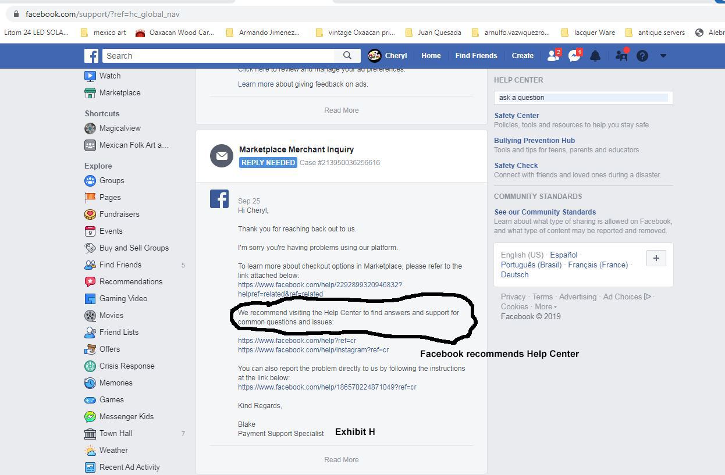Open the checkout options help link
This screenshot has width=725, height=475.
pyautogui.click(x=320, y=290)
